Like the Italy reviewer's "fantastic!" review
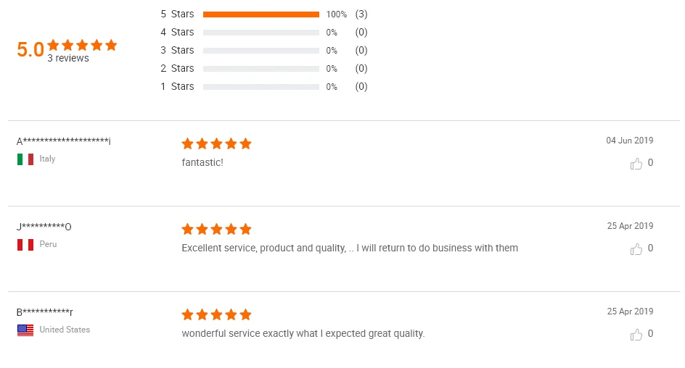 (636, 164)
